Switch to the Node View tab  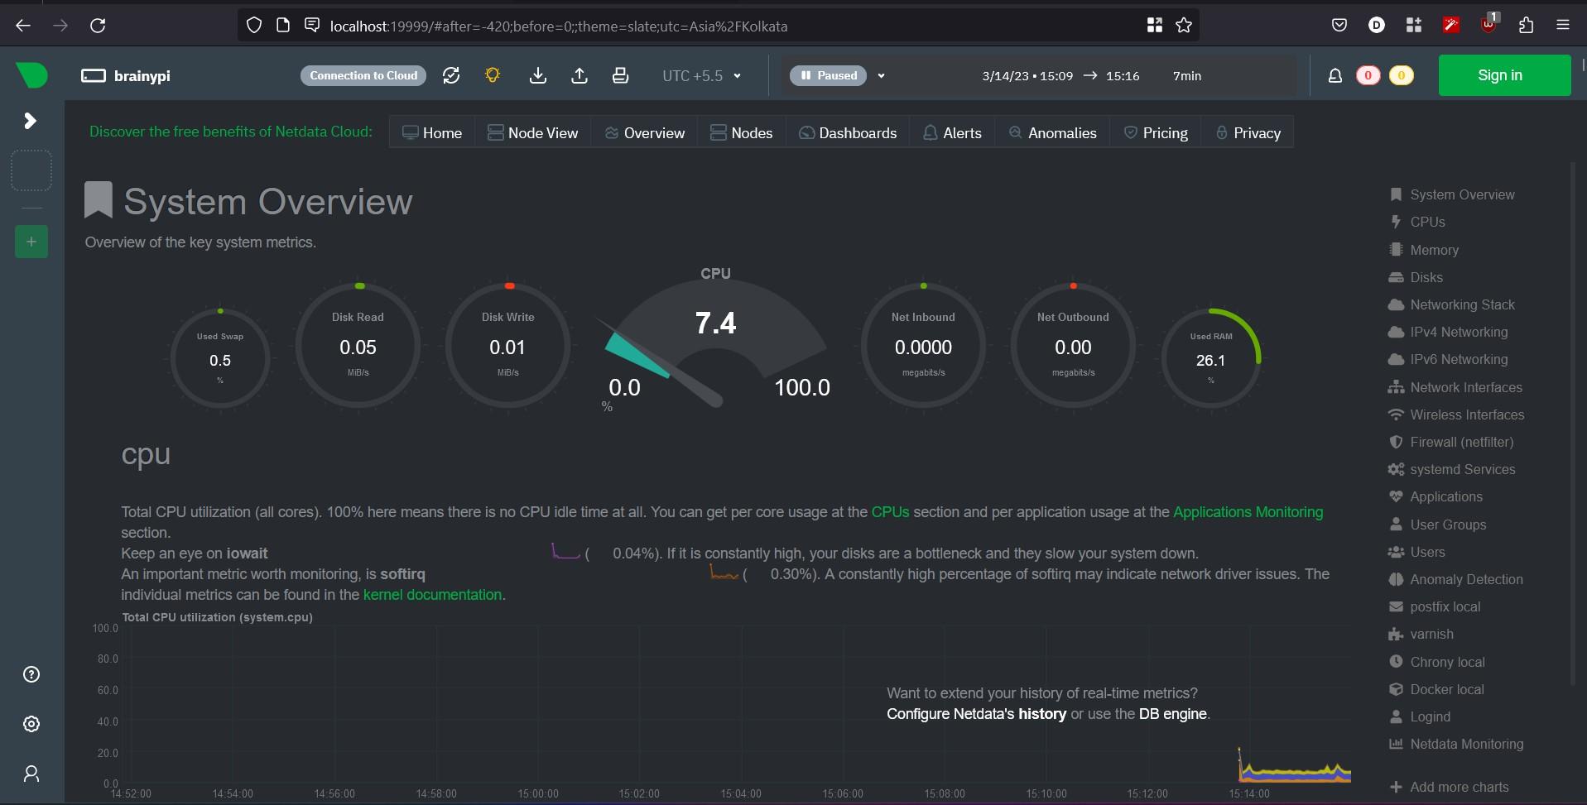point(532,132)
